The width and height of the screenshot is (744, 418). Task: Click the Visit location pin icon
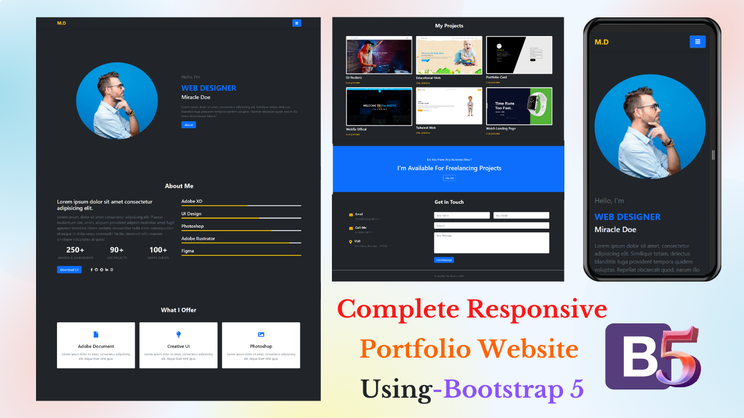pos(350,242)
